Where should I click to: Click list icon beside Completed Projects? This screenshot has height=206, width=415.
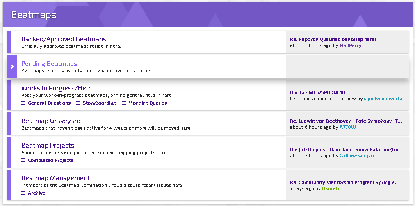23,160
